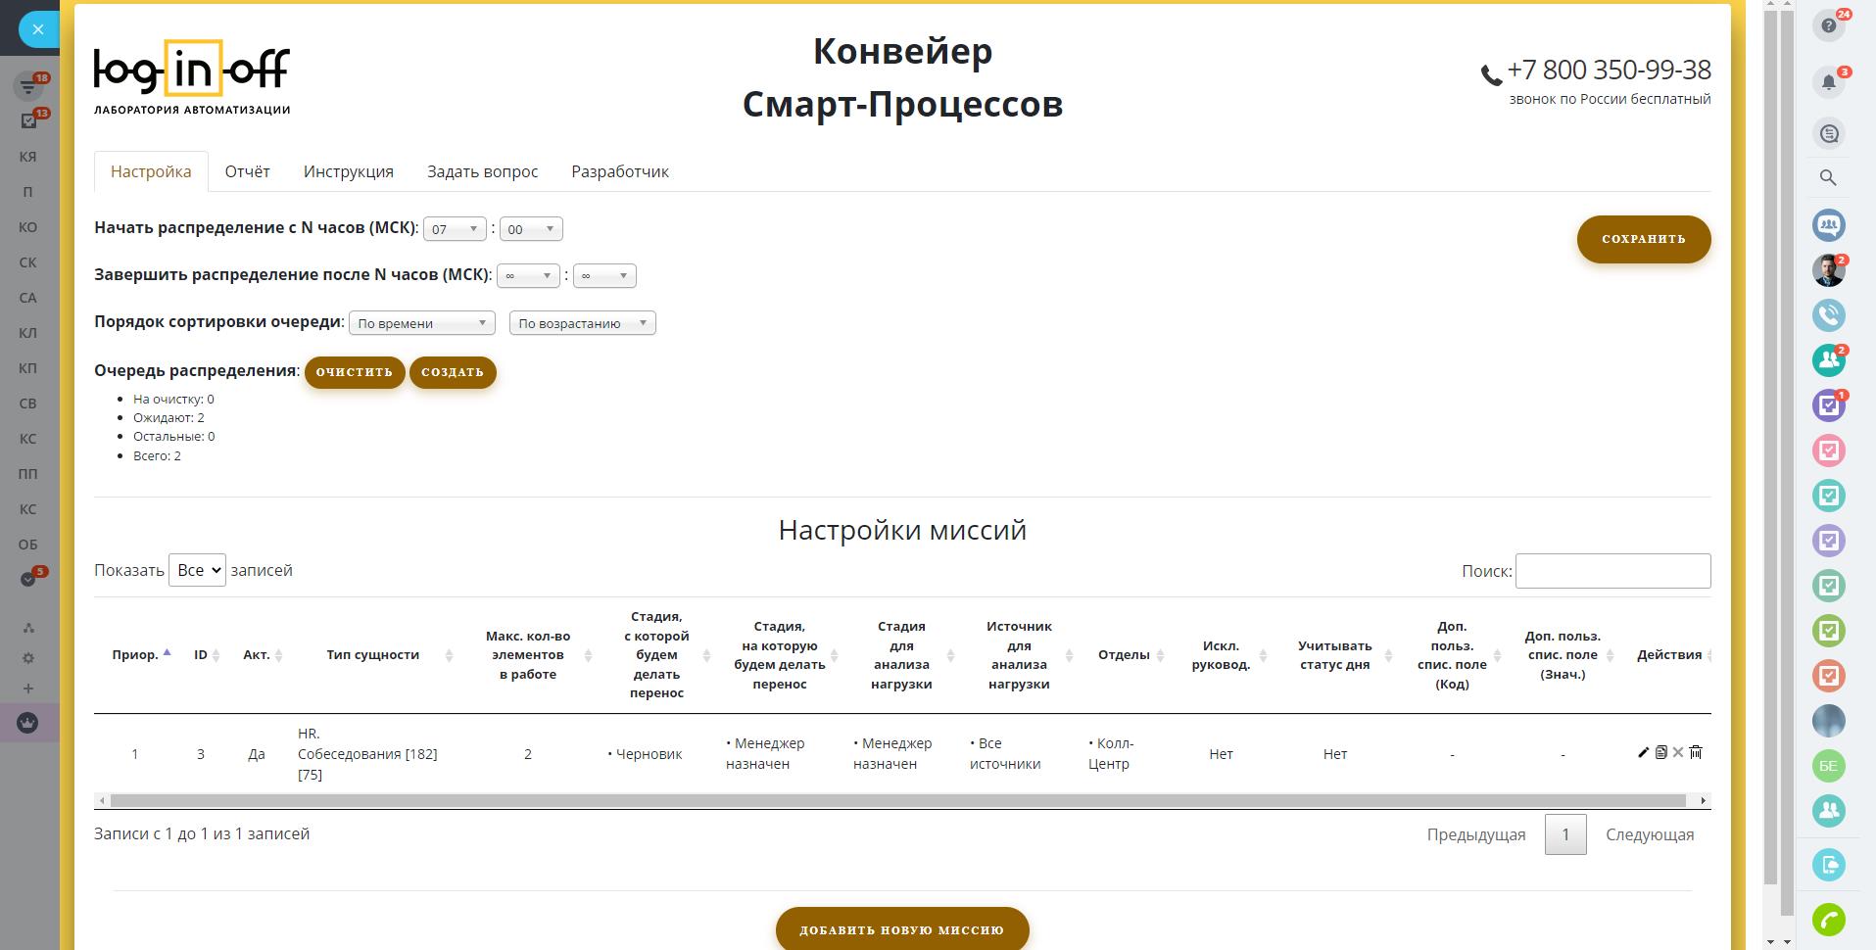Viewport: 1876px width, 950px height.
Task: Click Добавить новую миссию button
Action: [901, 929]
